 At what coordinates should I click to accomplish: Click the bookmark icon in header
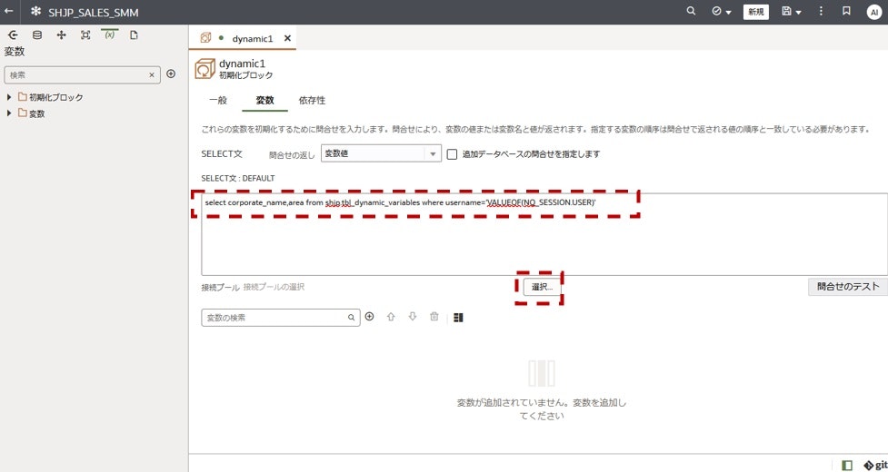tap(847, 11)
